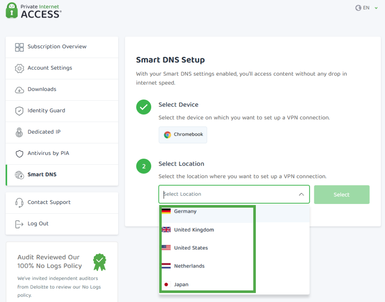Click the Smart DNS Setup heading
This screenshot has width=385, height=302.
tap(171, 60)
